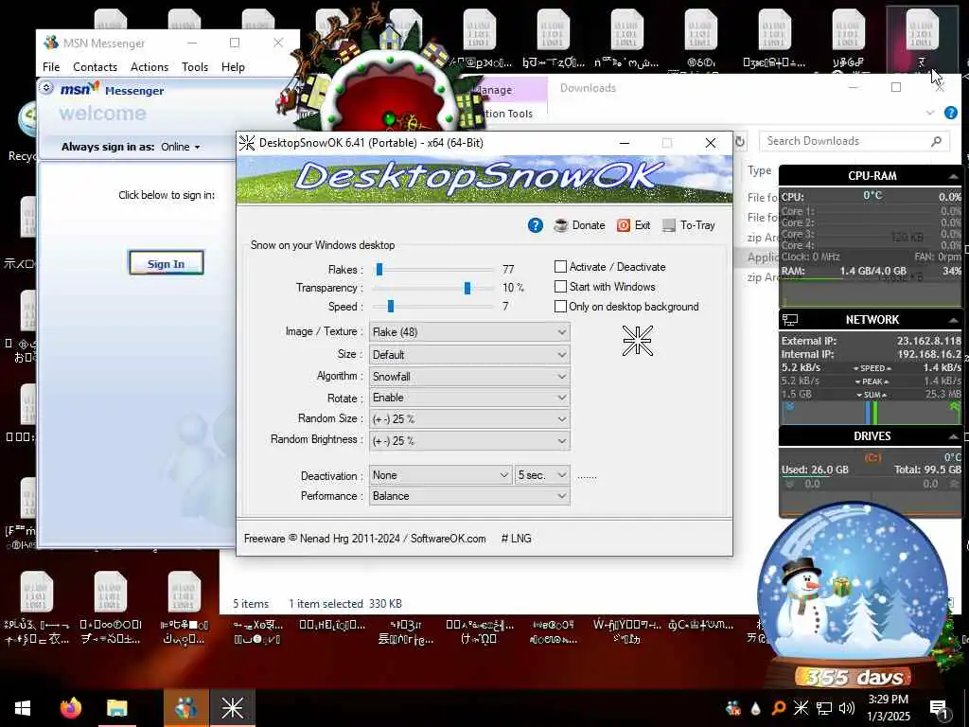Open the Random Size dropdown
The width and height of the screenshot is (969, 727).
coord(469,419)
